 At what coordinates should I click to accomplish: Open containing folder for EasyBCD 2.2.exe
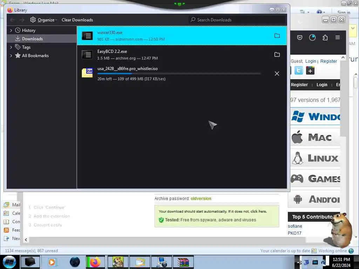pos(277,54)
